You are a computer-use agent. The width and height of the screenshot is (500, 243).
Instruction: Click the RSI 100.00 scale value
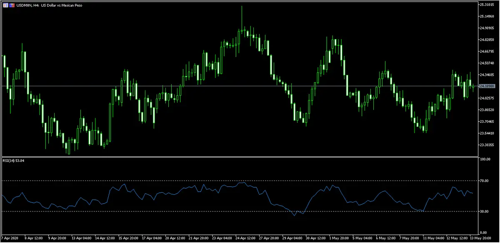pyautogui.click(x=485, y=159)
